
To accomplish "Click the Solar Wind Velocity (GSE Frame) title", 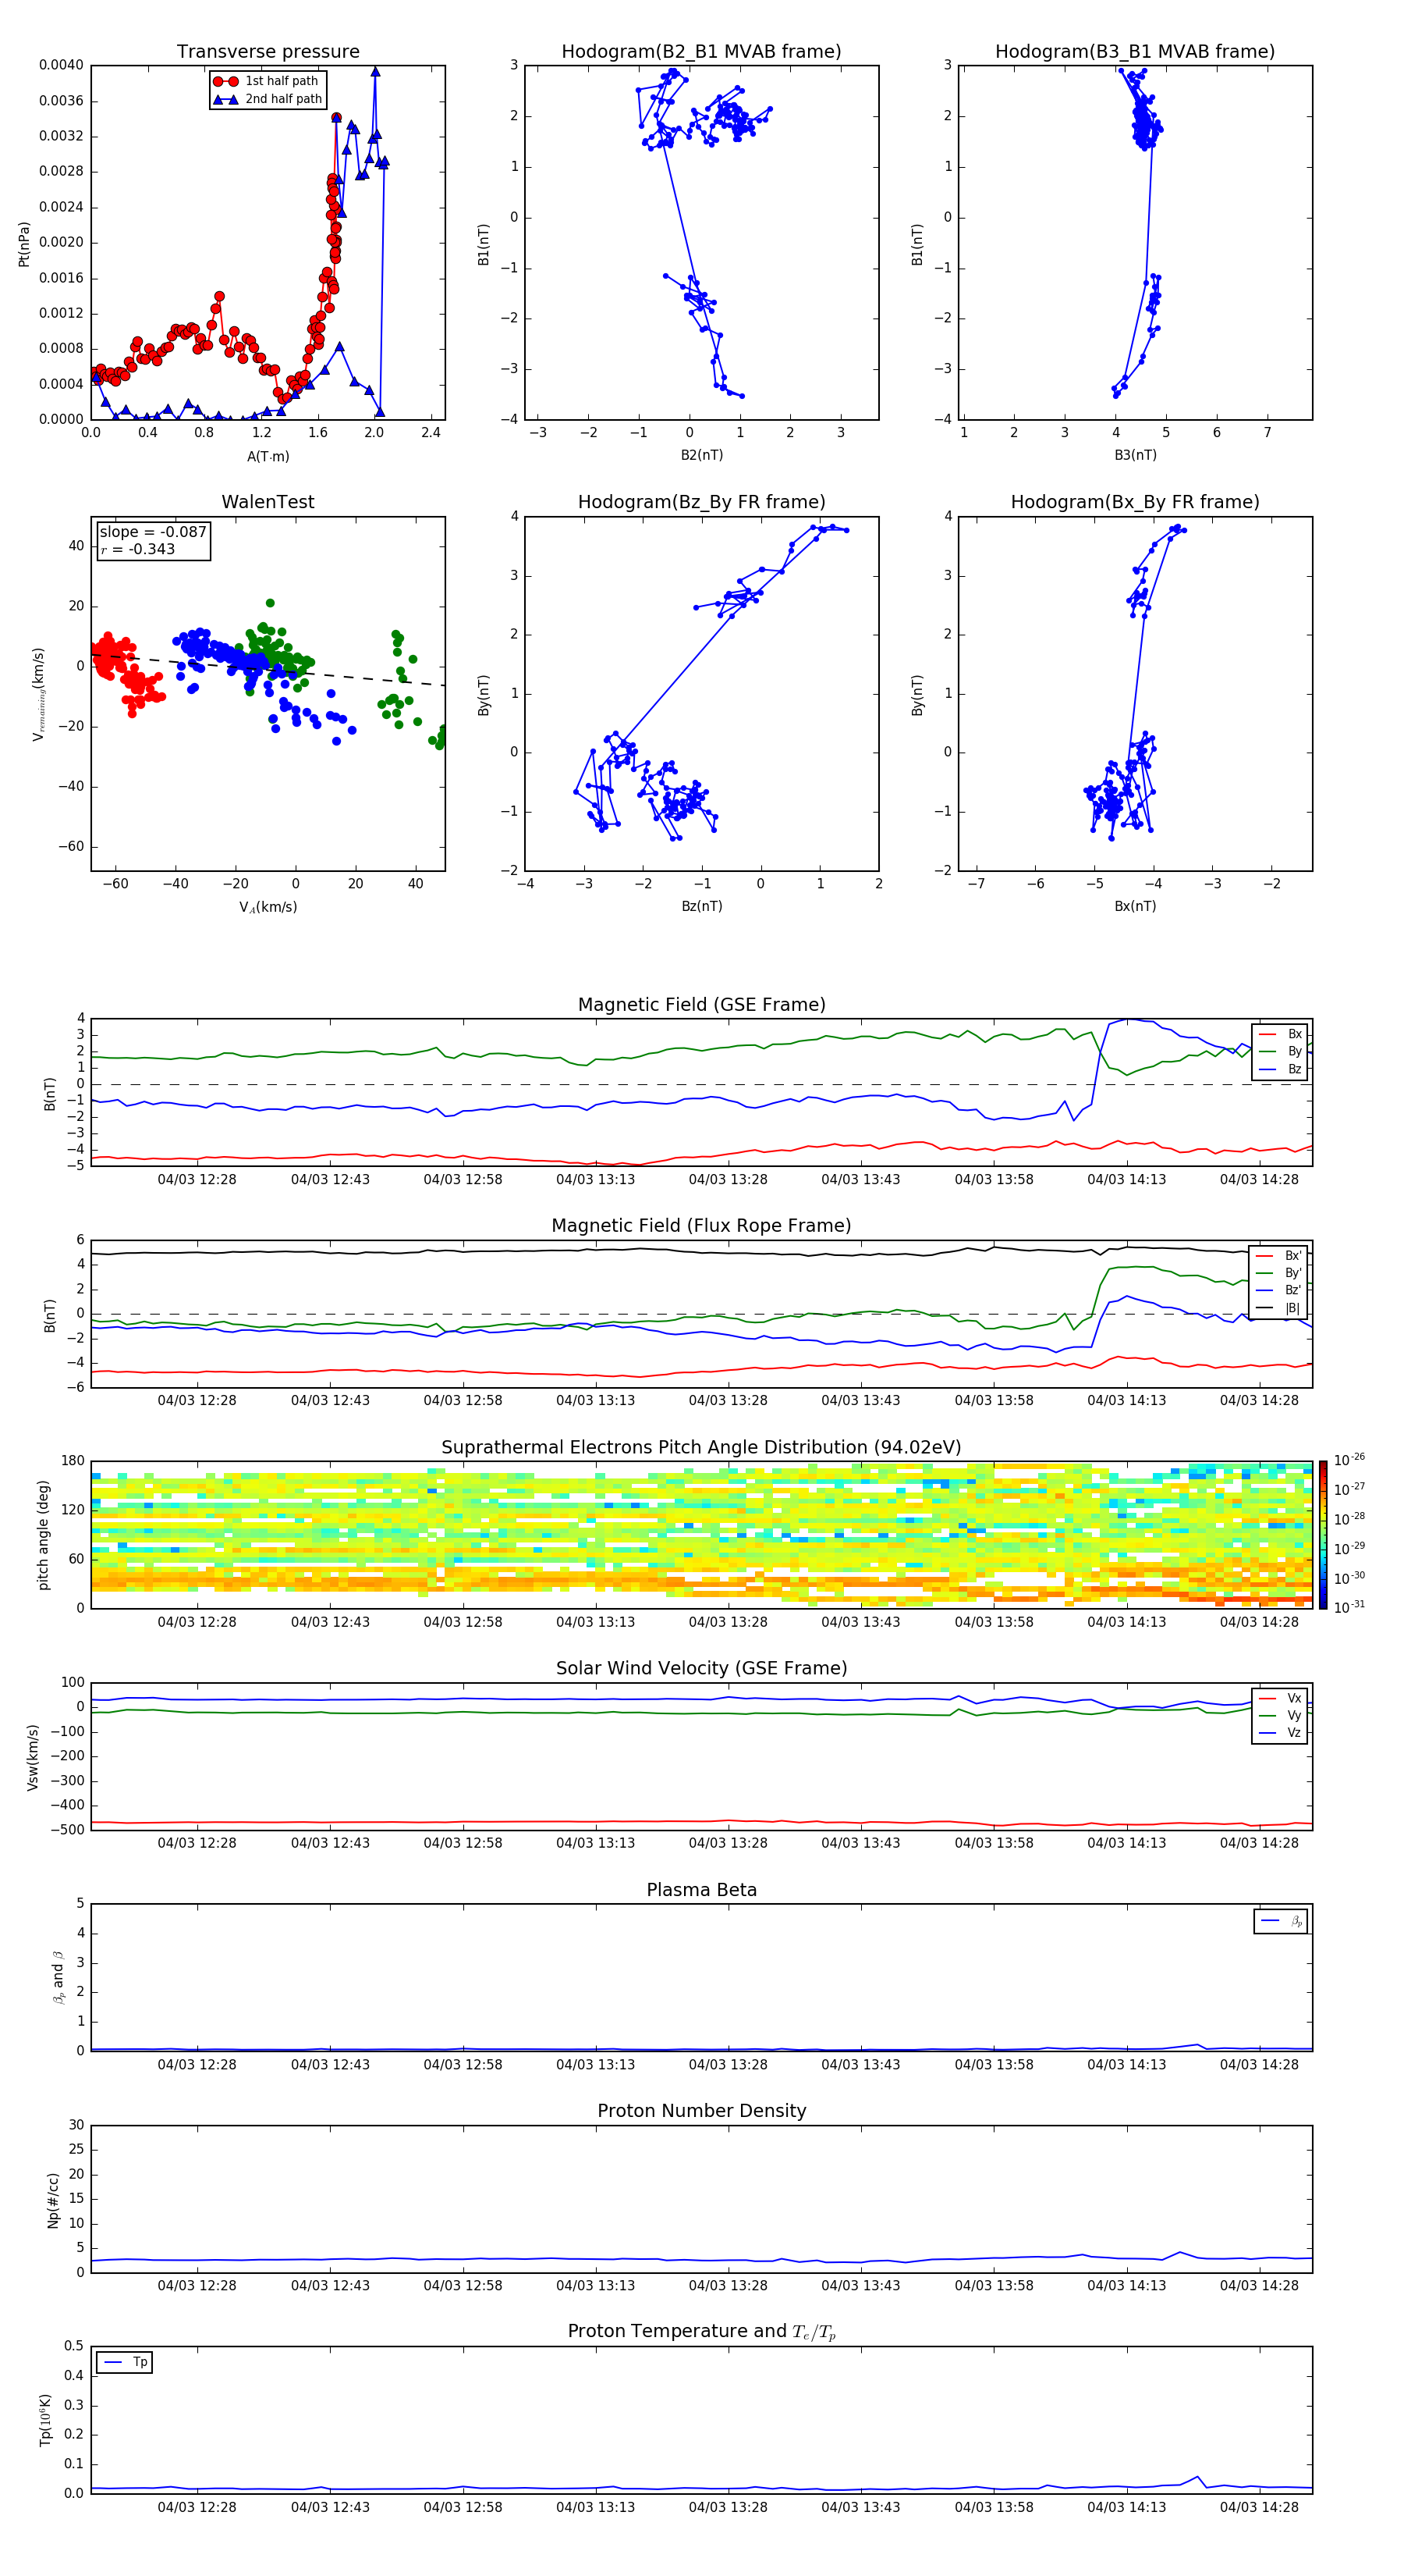I will click(x=701, y=1669).
